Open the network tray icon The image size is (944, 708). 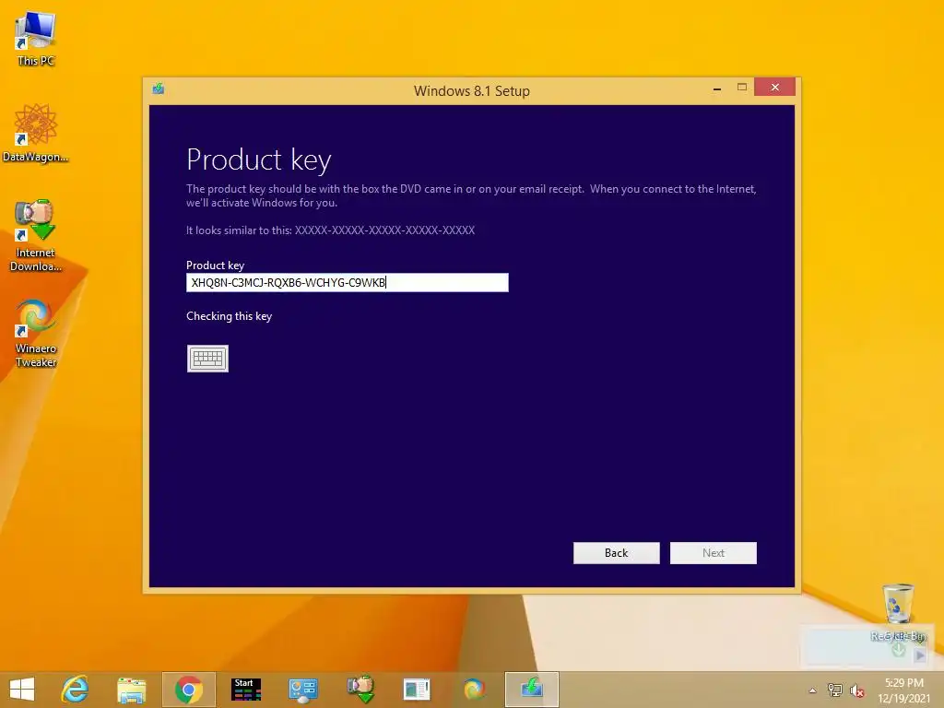[x=835, y=690]
